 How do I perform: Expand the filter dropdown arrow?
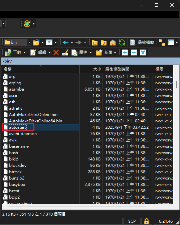[x=56, y=42]
